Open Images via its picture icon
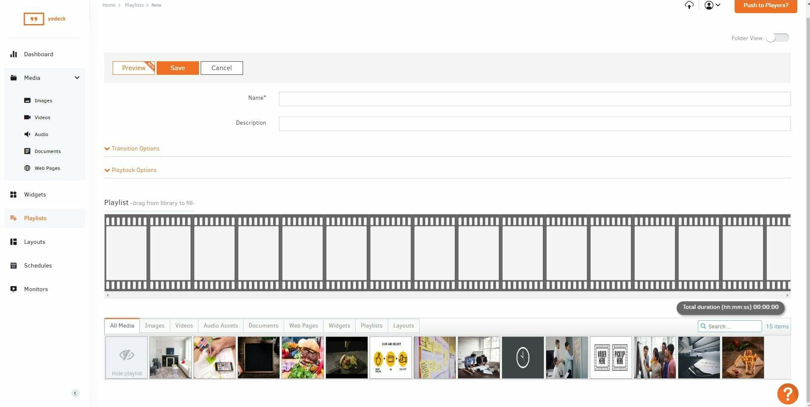Image resolution: width=810 pixels, height=407 pixels. [27, 101]
